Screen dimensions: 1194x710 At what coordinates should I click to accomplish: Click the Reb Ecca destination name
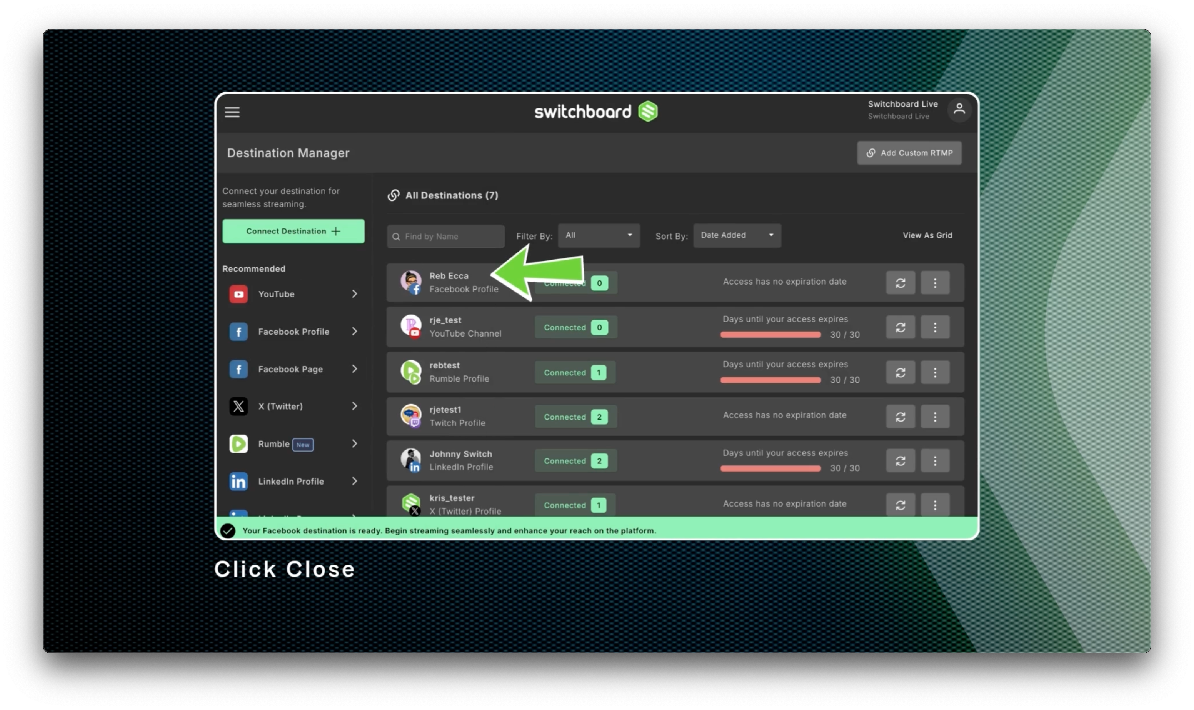[x=449, y=276]
